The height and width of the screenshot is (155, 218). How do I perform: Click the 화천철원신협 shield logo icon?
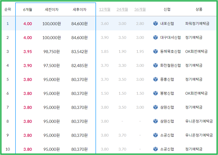155,65
